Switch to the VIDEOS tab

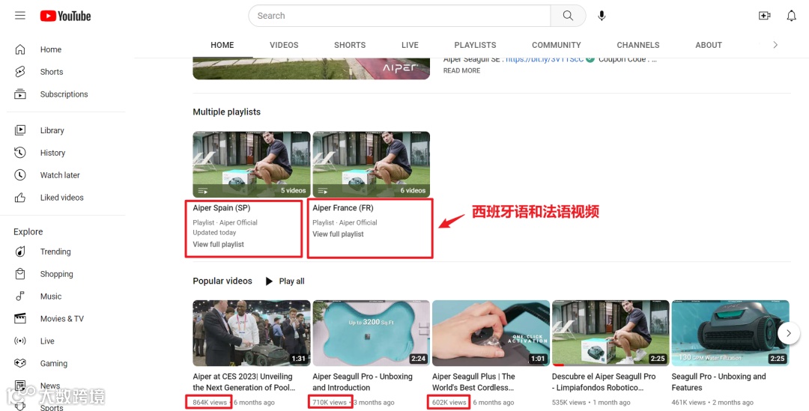[285, 46]
